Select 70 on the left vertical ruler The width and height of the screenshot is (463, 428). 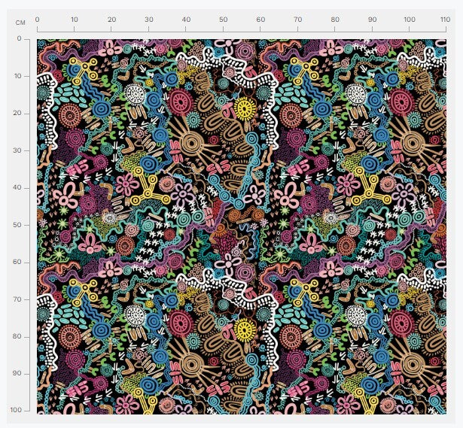[x=17, y=299]
